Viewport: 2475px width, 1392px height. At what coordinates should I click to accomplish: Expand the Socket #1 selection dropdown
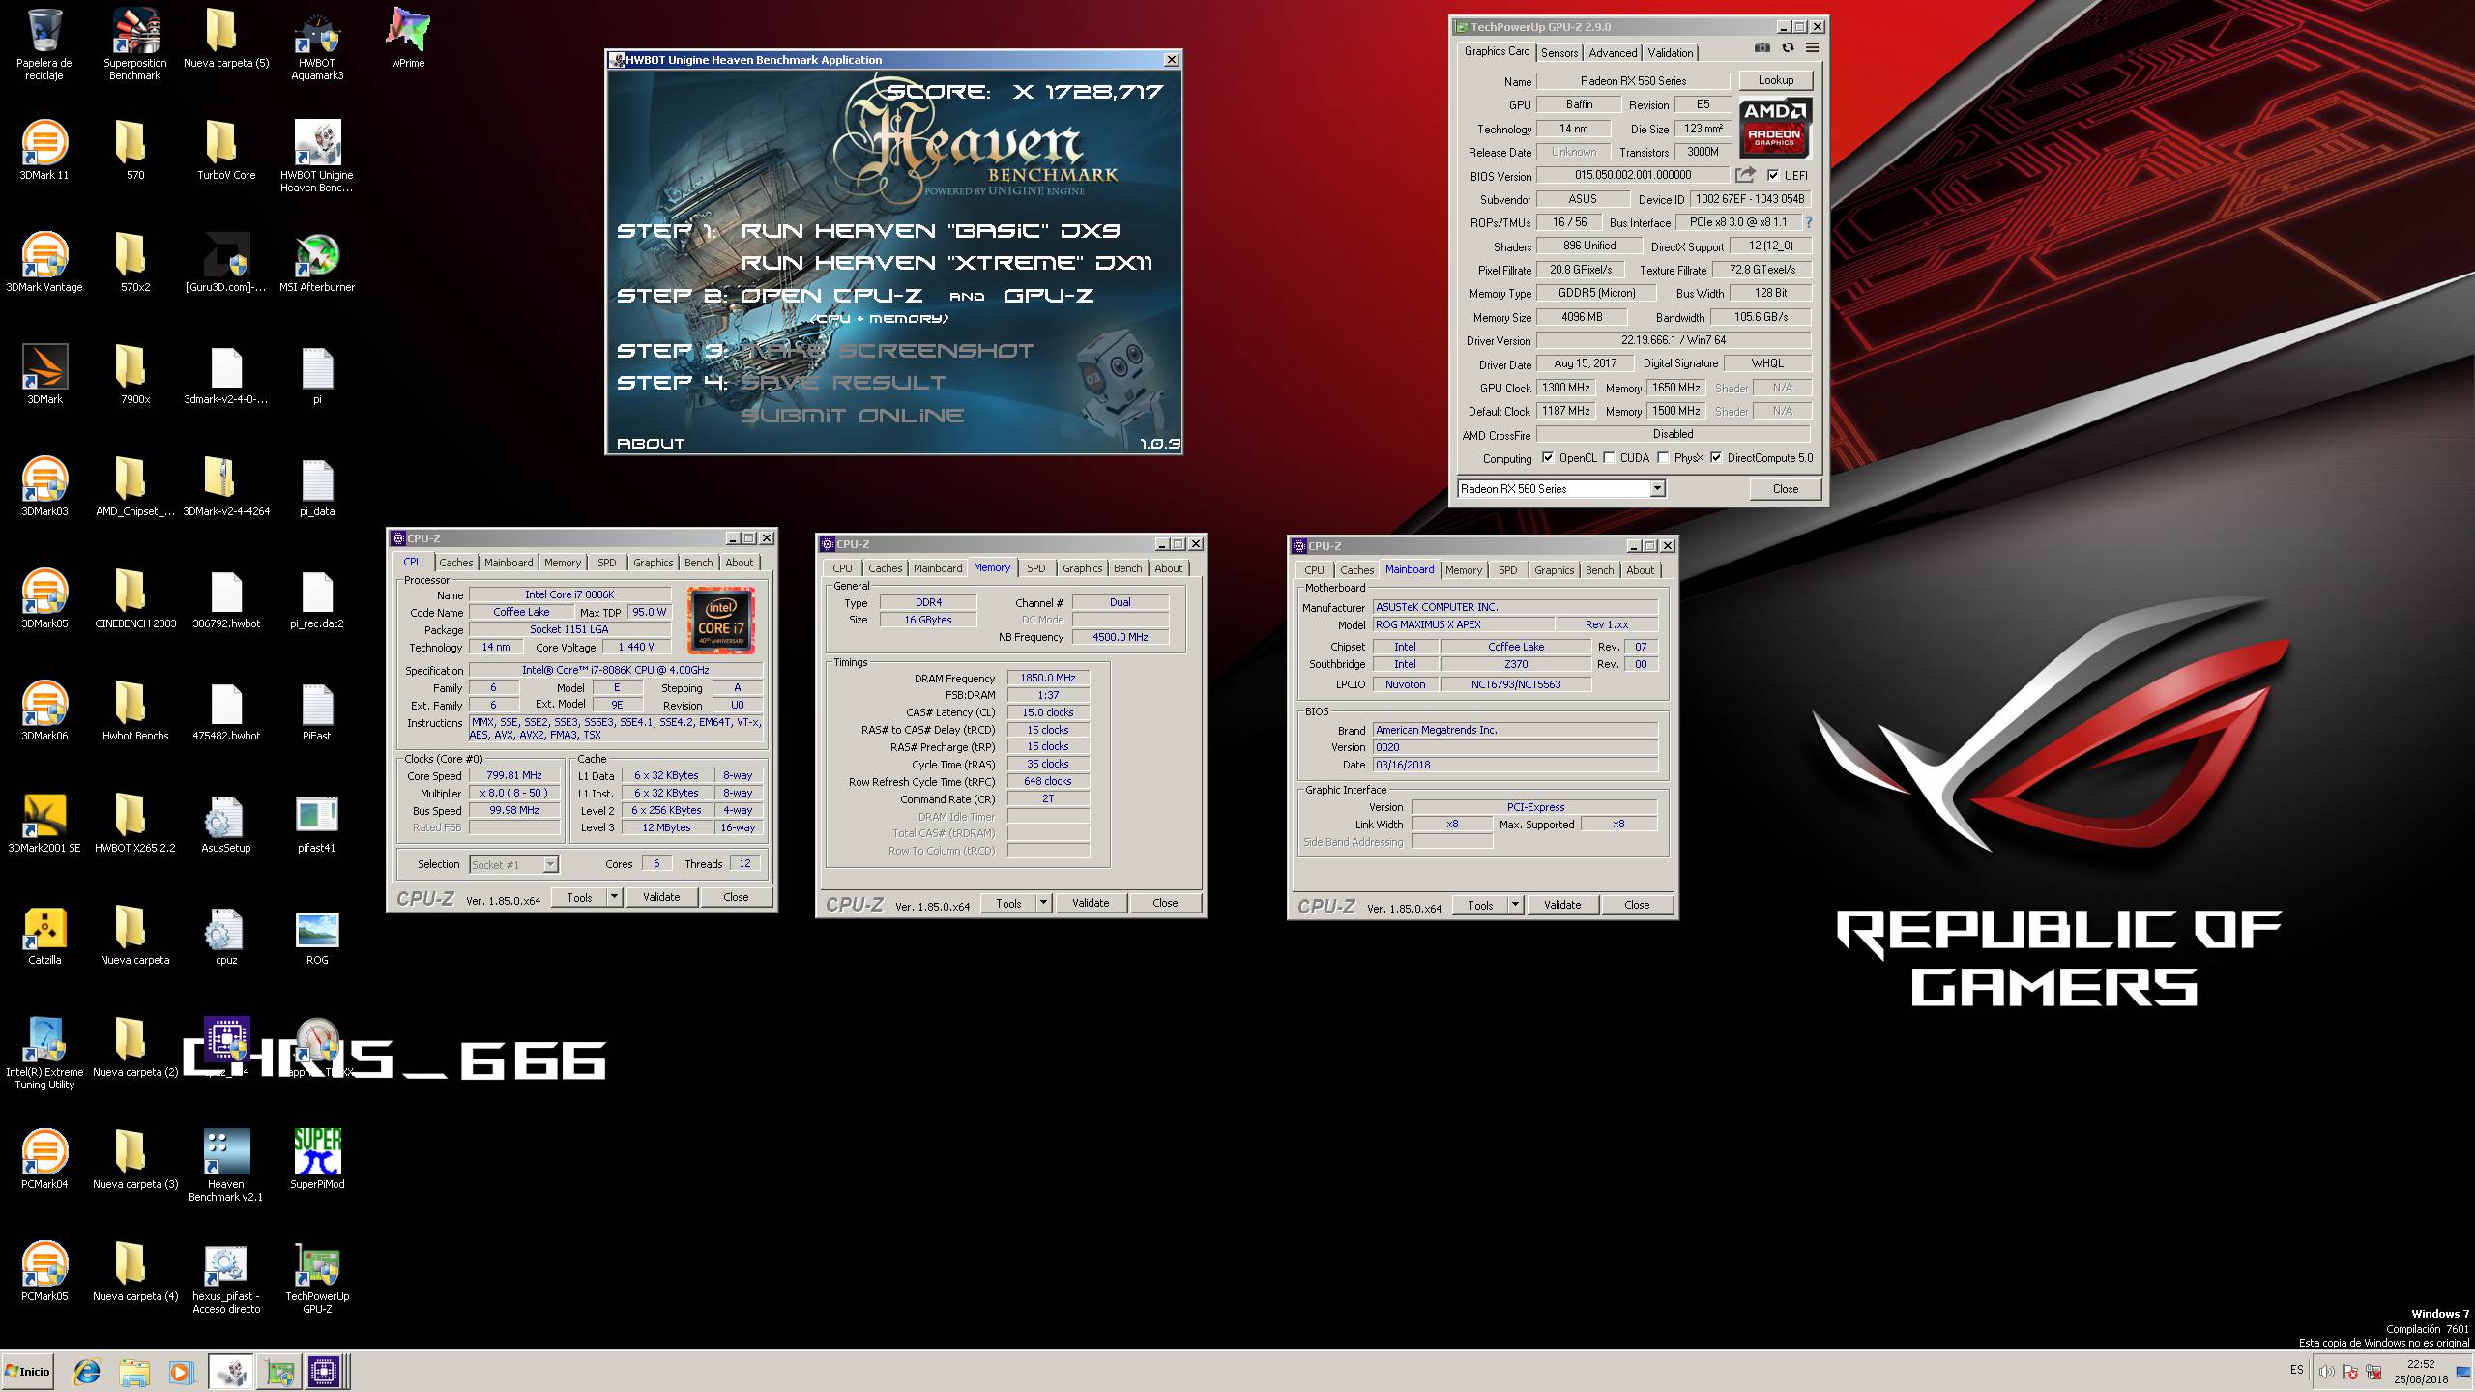click(550, 865)
